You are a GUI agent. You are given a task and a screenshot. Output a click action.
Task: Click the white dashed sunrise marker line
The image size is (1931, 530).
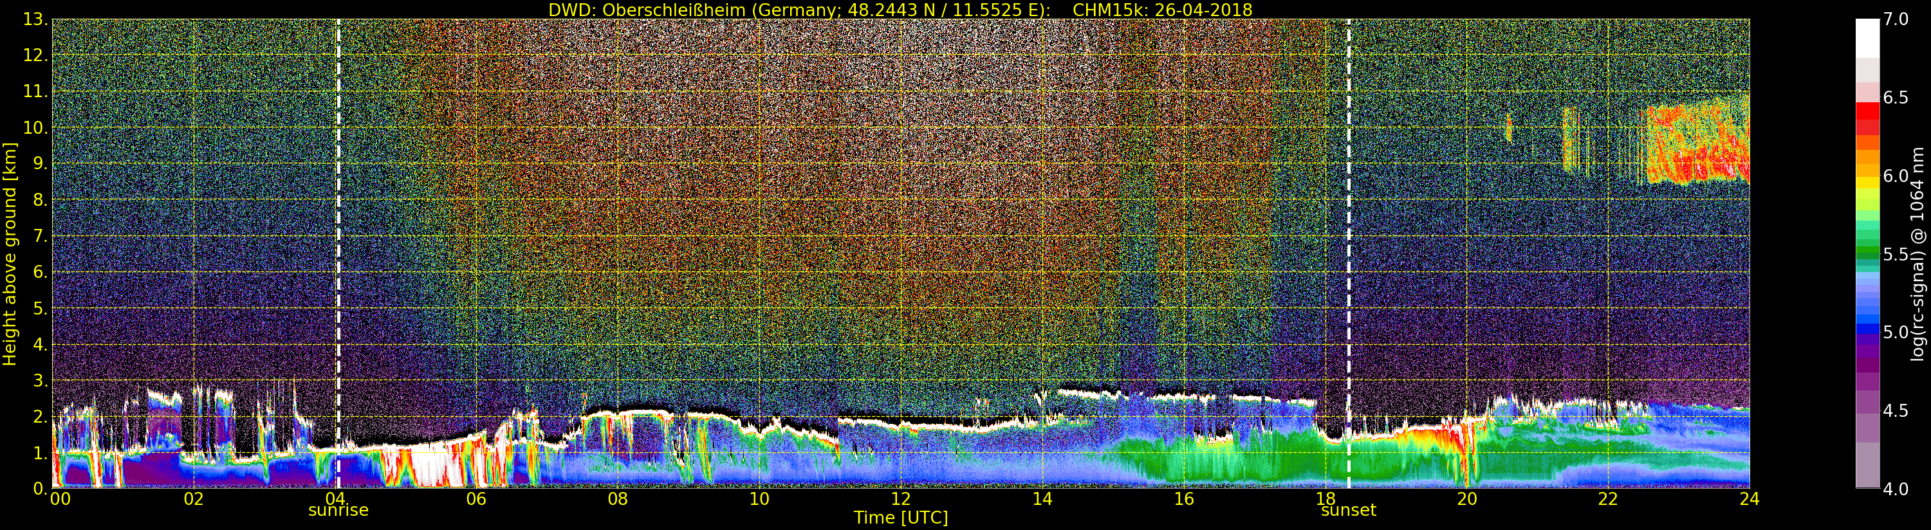(338, 253)
